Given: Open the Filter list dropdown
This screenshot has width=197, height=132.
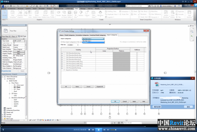Looking at the screenshot, I should pos(72,45).
